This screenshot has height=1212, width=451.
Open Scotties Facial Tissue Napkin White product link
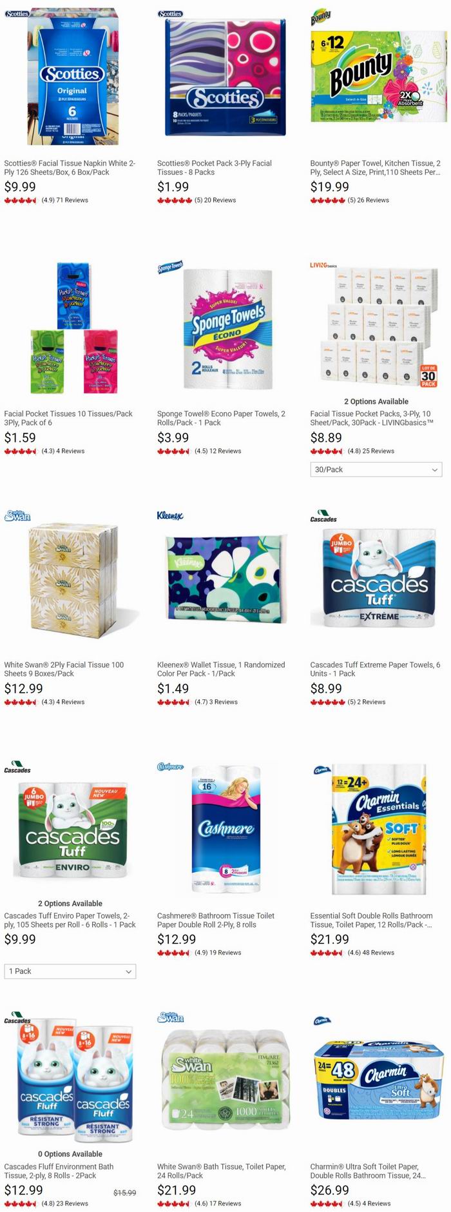tap(70, 168)
